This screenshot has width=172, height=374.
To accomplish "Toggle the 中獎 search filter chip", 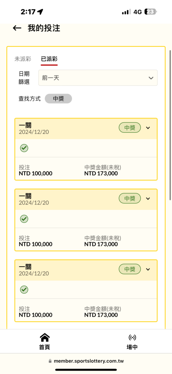I will click(58, 98).
